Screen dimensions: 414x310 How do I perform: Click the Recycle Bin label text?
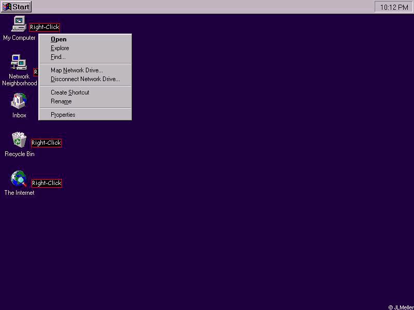(20, 153)
